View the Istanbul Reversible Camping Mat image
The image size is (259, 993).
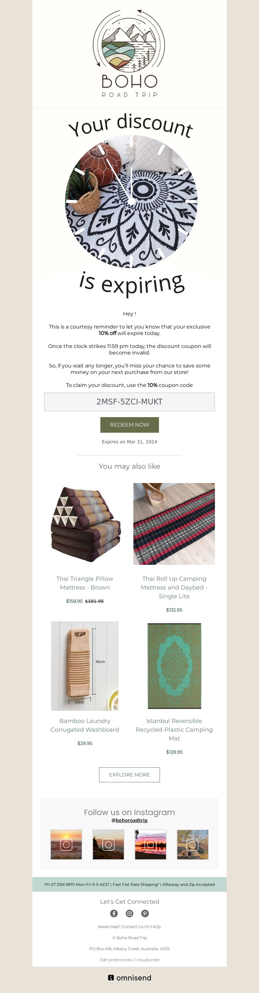coord(174,666)
